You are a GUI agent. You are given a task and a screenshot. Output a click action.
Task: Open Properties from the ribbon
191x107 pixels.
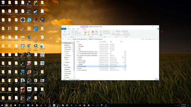113,33
